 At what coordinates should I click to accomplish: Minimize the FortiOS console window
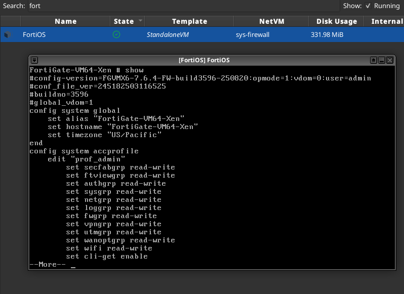pyautogui.click(x=382, y=60)
